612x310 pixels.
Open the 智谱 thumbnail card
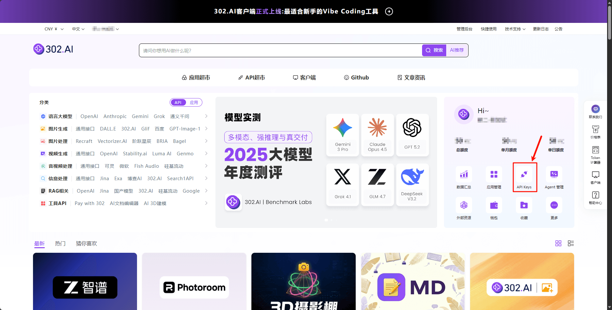point(85,281)
